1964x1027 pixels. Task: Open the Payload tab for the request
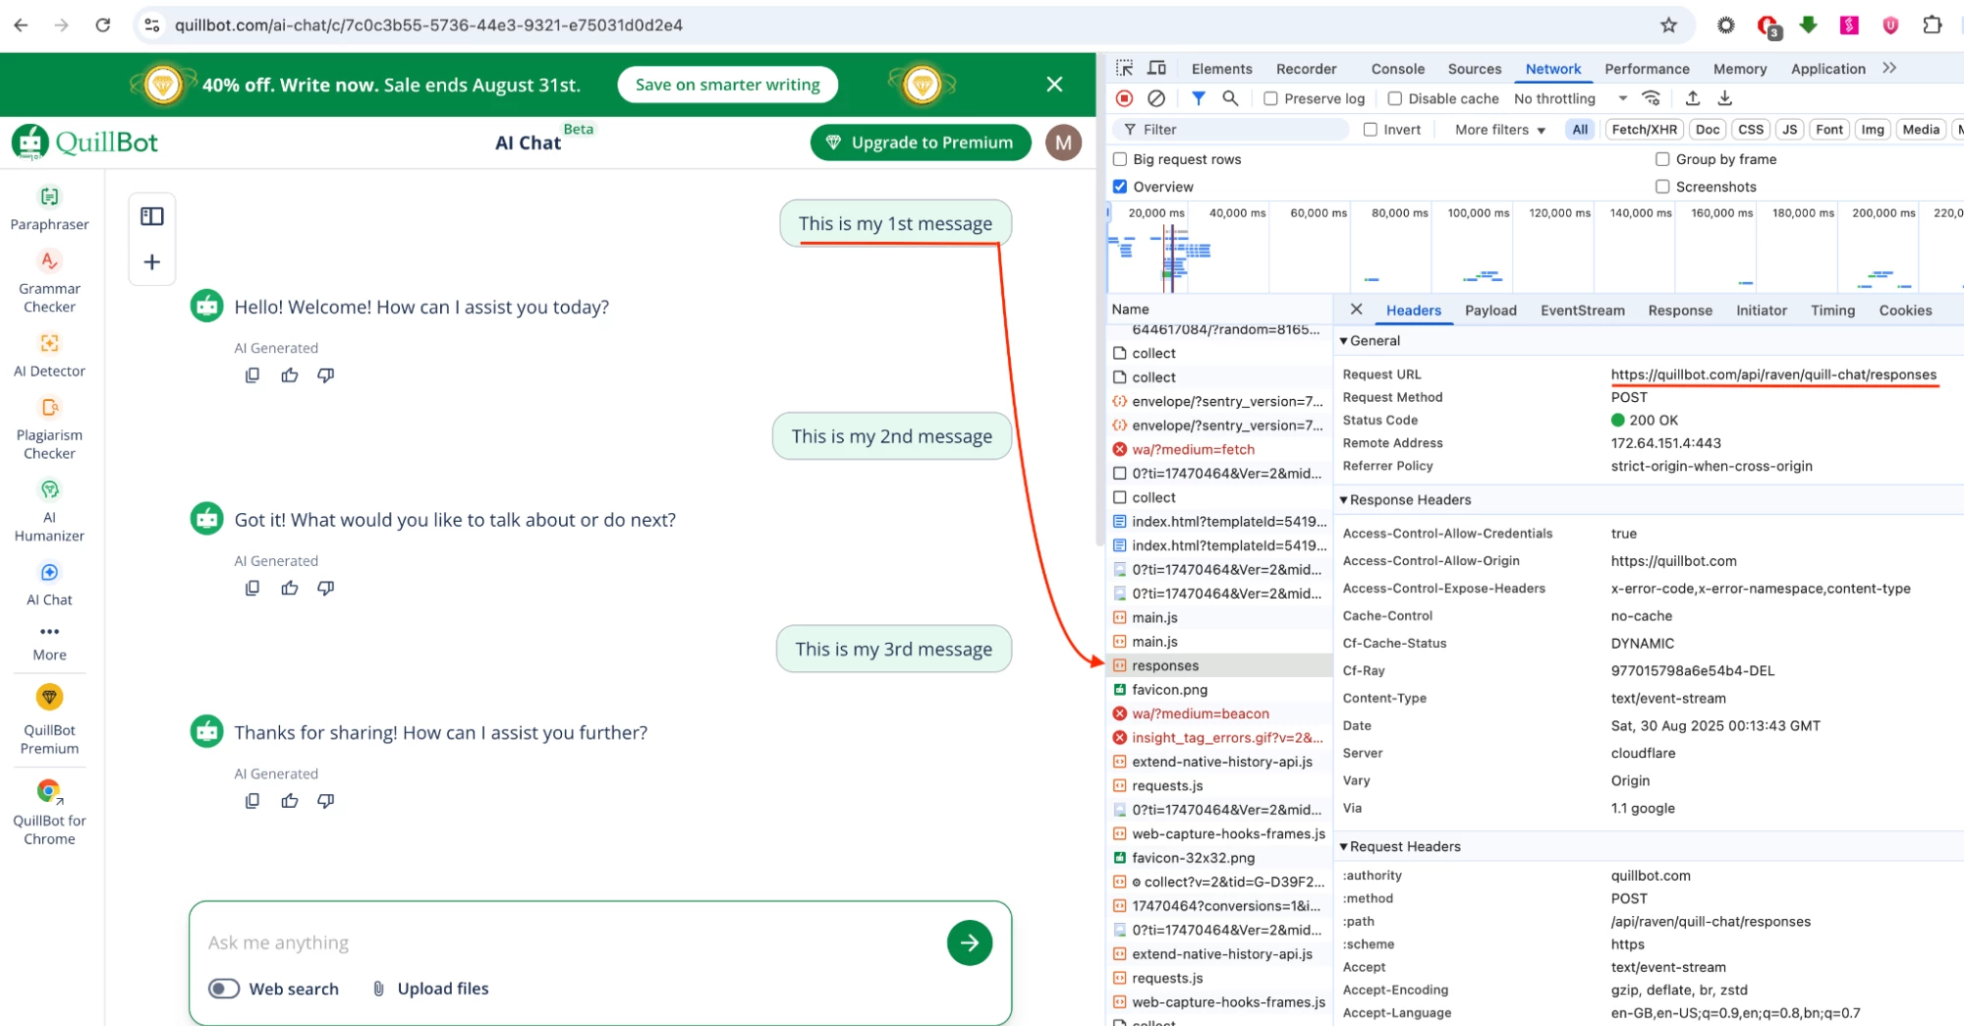1489,311
